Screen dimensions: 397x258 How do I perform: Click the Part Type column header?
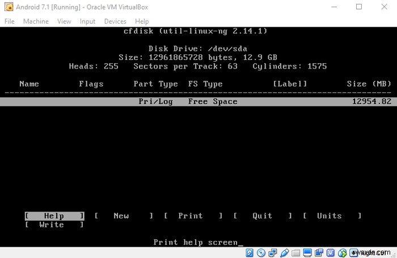[156, 84]
